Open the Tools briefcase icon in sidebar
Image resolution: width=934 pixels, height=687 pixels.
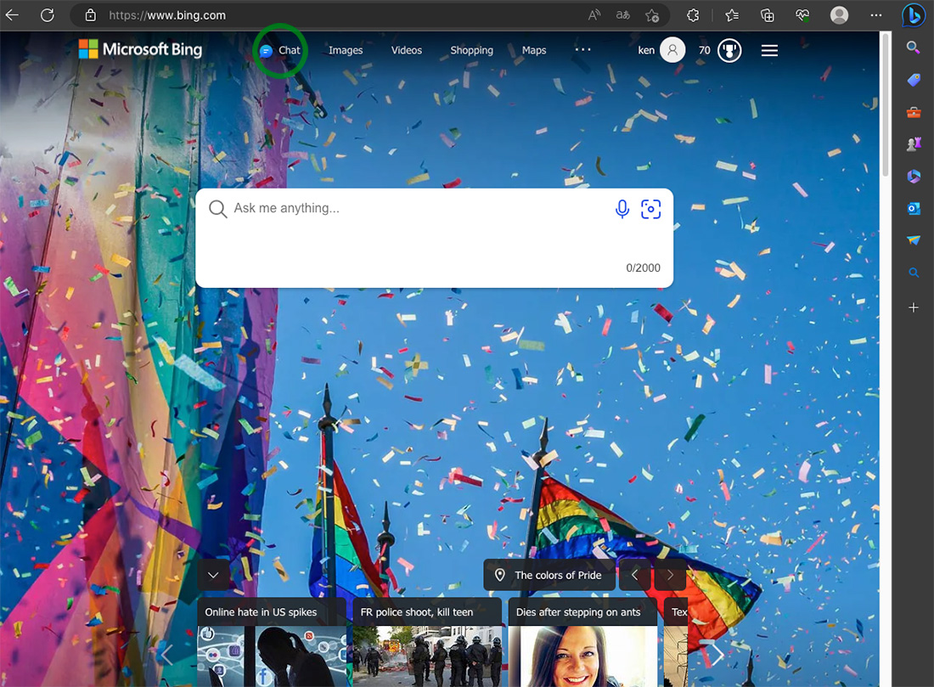(914, 112)
